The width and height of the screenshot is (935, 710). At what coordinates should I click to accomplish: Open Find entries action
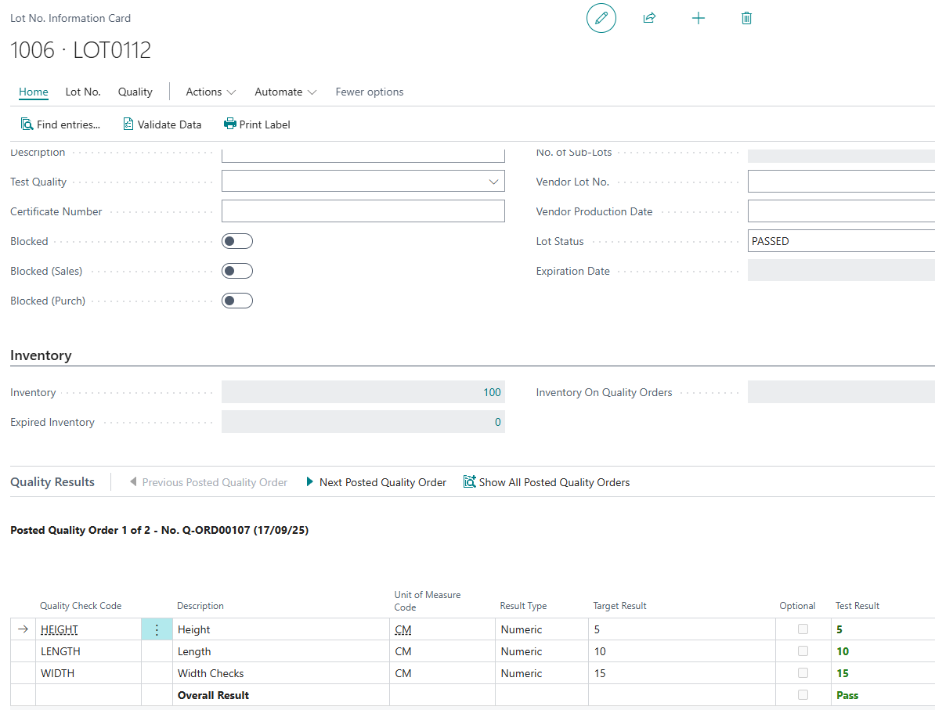tap(60, 124)
